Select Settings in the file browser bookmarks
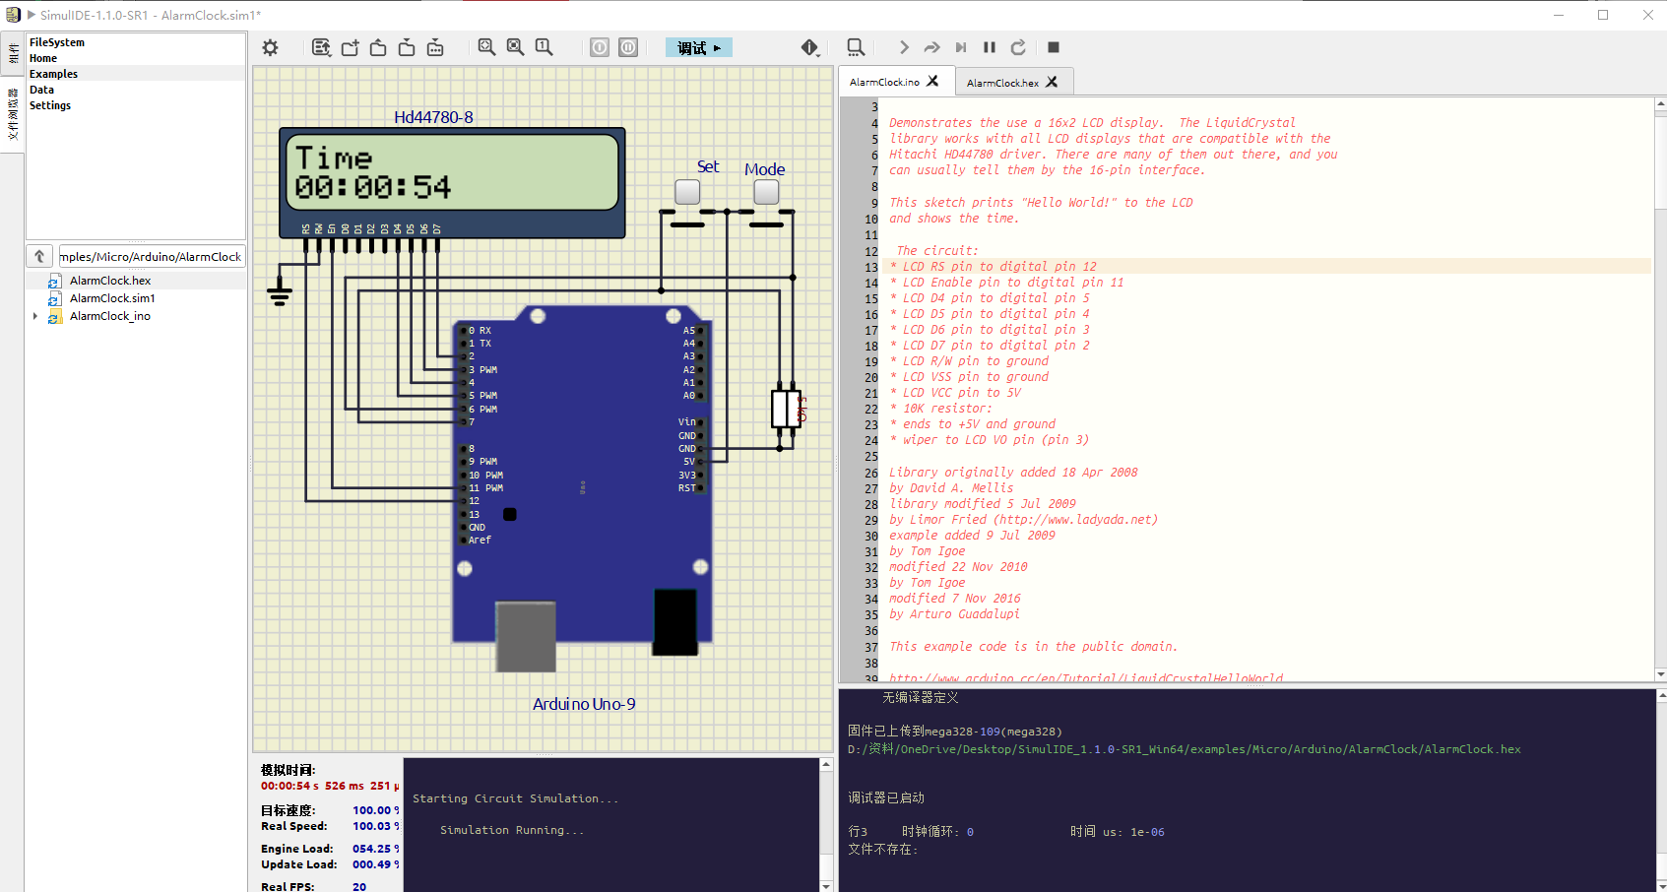The width and height of the screenshot is (1667, 892). [x=50, y=105]
